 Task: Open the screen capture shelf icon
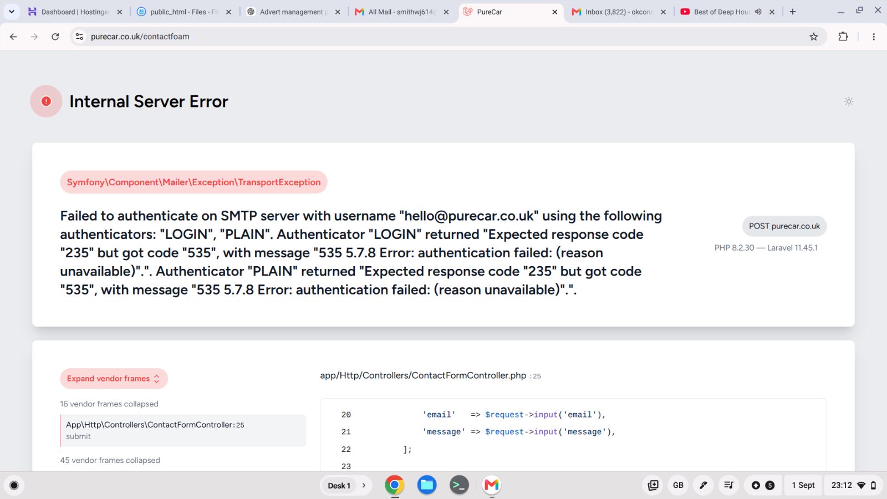pyautogui.click(x=653, y=485)
